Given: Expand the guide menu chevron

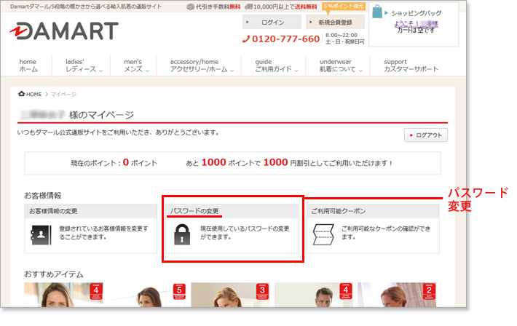Looking at the screenshot, I should coord(296,70).
